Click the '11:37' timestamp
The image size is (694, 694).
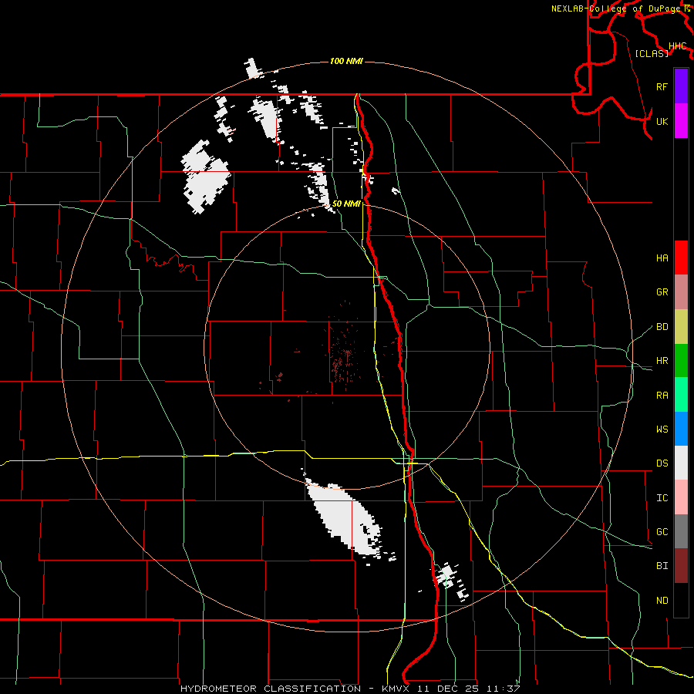(x=502, y=689)
